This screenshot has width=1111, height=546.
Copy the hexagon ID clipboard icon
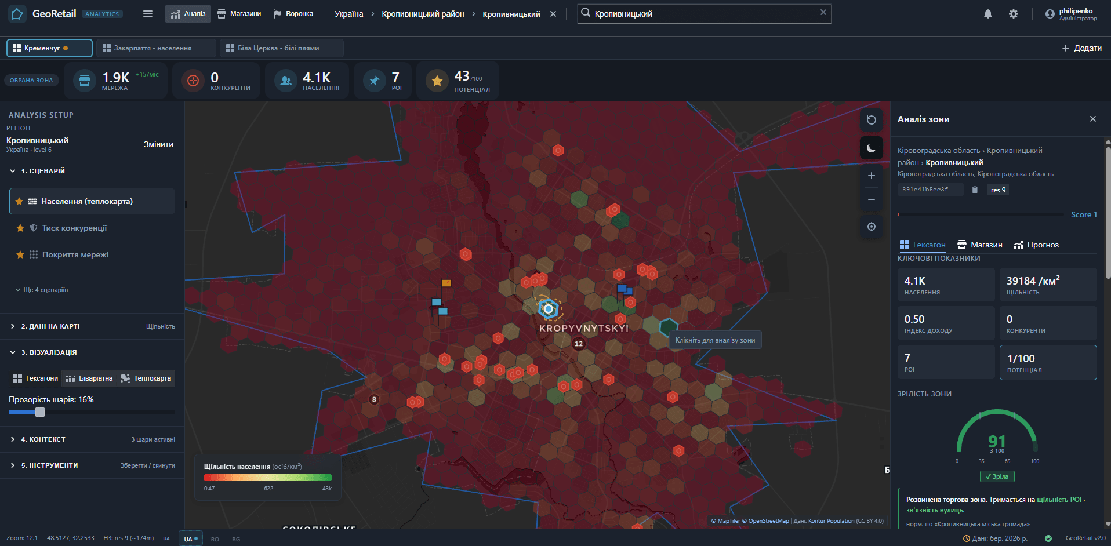click(x=975, y=190)
